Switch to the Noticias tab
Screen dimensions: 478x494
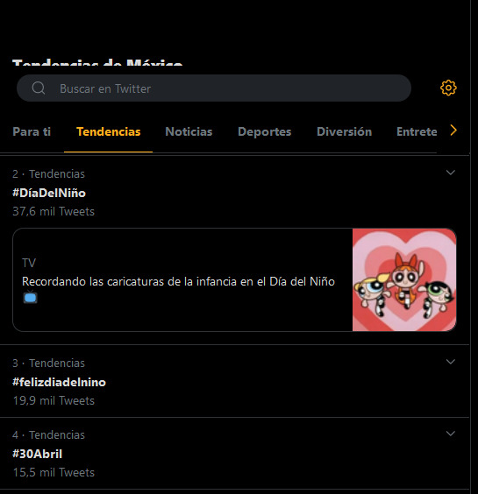[189, 131]
